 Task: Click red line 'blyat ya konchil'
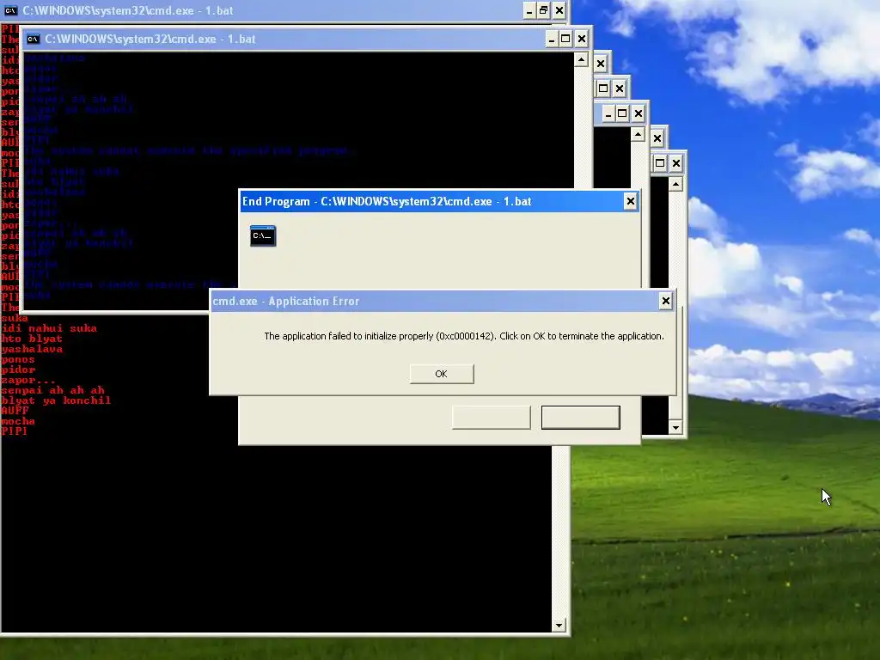56,400
